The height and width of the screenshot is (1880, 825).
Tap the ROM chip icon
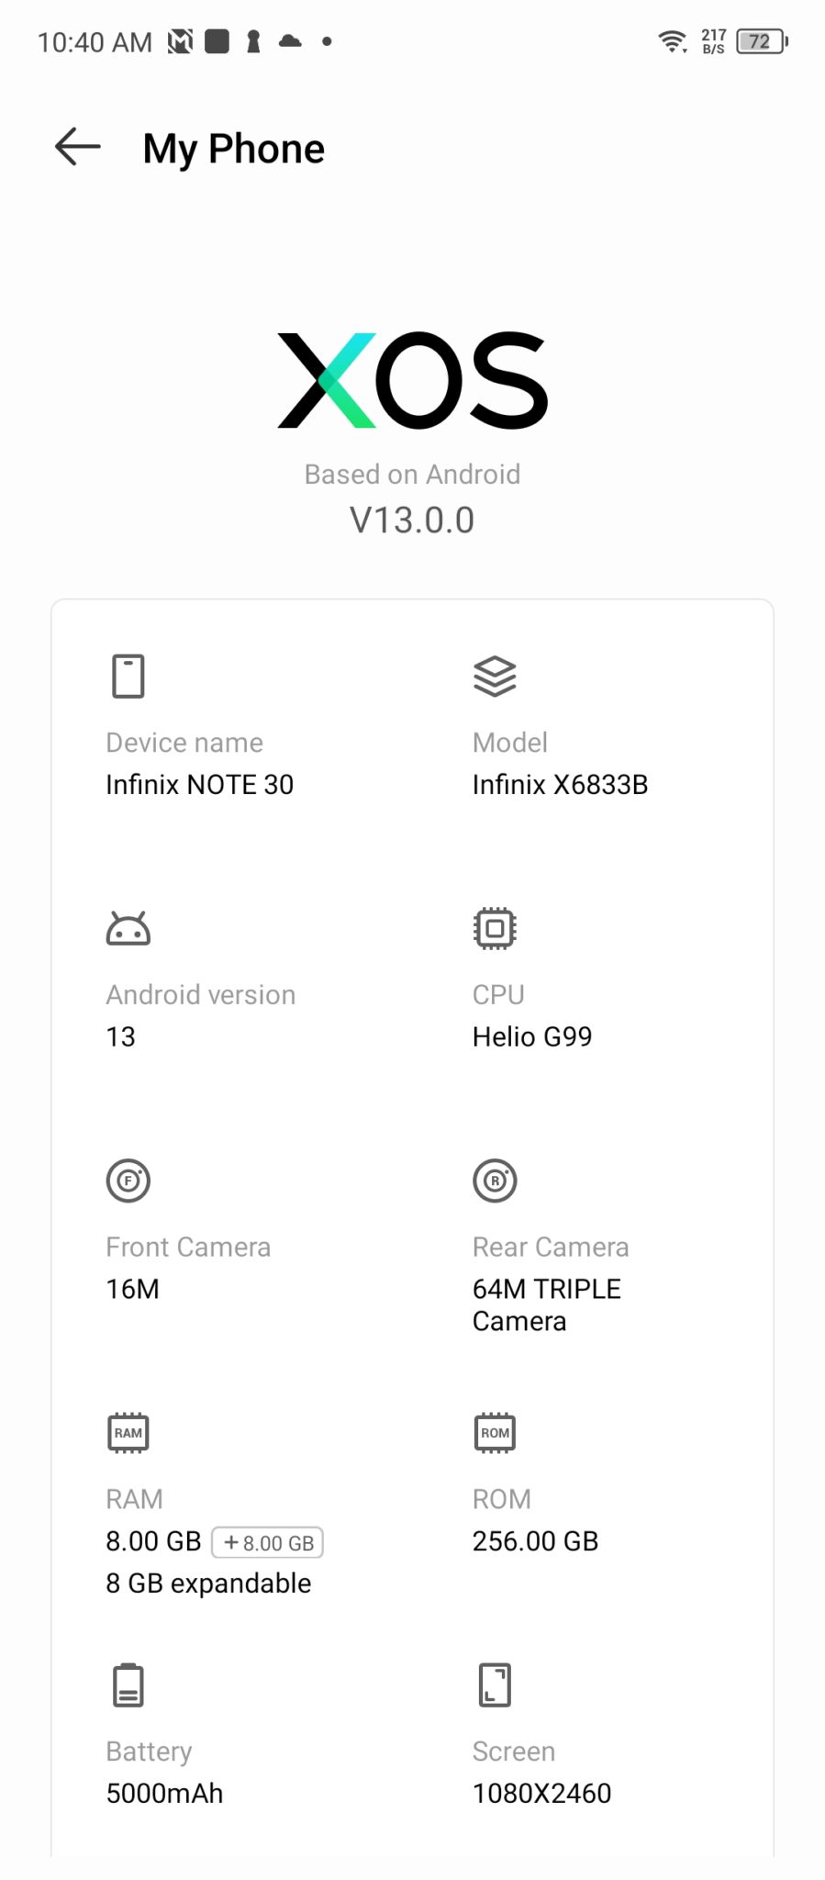(x=495, y=1432)
